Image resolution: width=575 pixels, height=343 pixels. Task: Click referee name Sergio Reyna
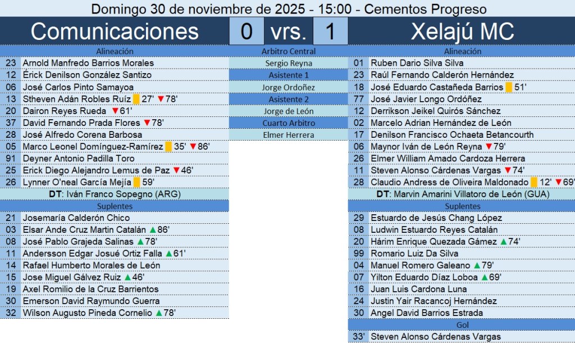tap(289, 63)
